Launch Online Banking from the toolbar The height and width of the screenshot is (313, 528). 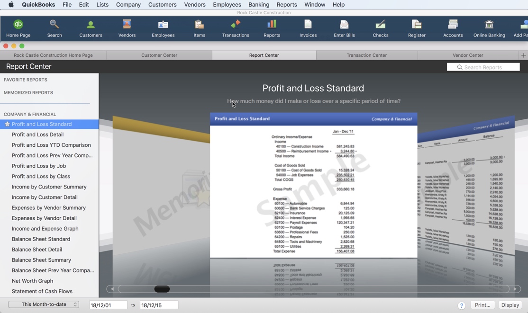[489, 27]
